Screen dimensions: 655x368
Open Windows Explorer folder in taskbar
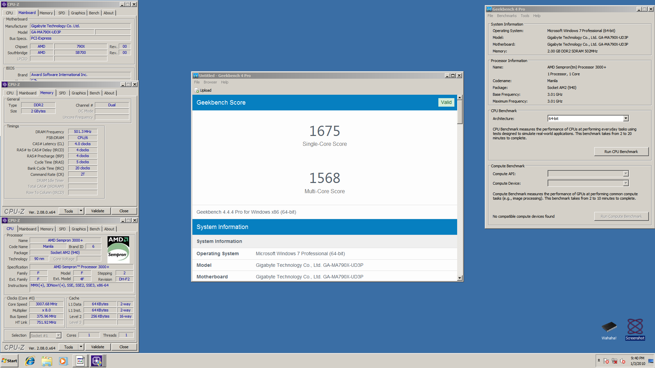[47, 361]
